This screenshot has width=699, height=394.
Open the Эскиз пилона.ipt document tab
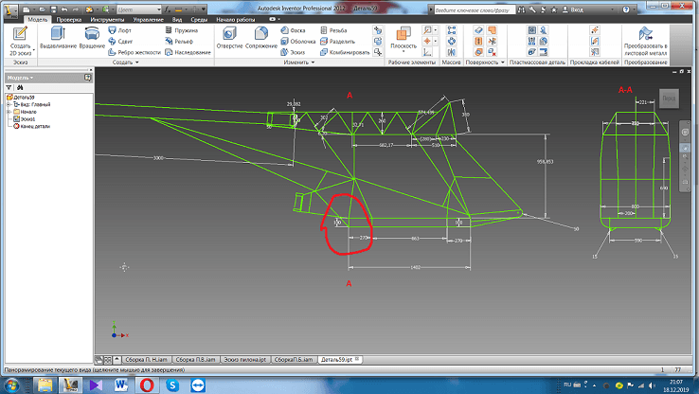[x=245, y=360]
